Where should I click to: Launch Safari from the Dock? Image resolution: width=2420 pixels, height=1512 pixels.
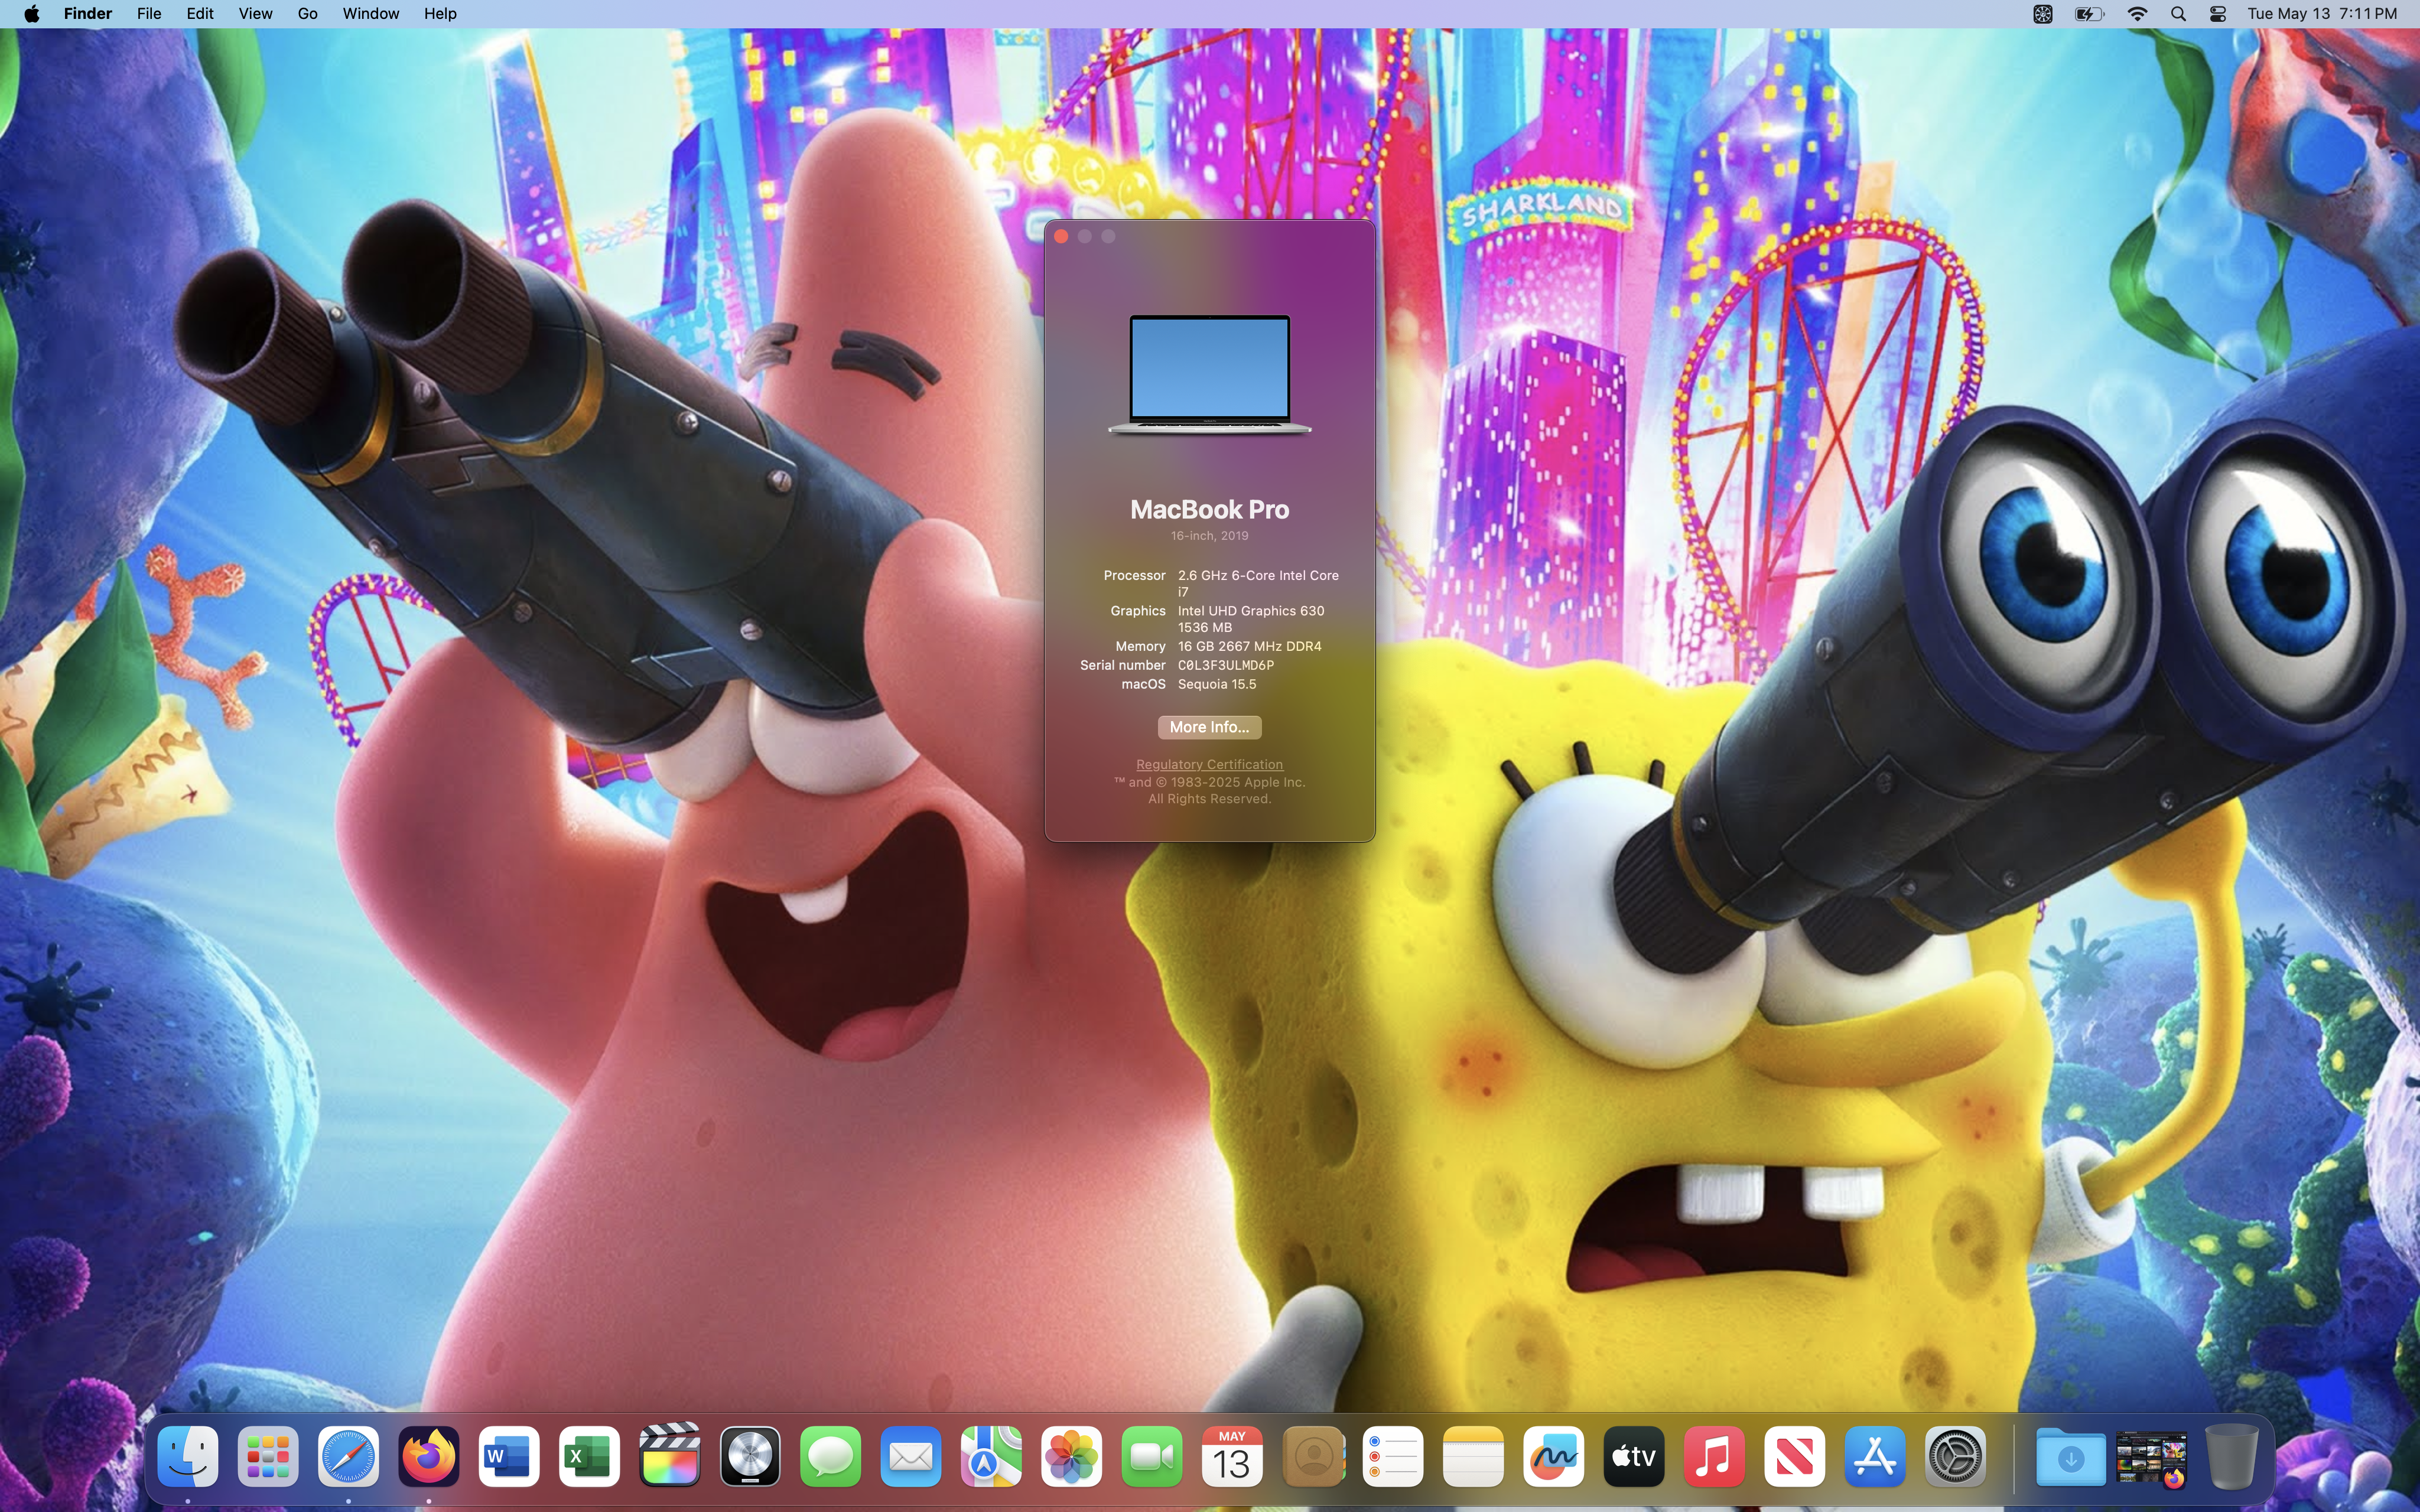tap(348, 1457)
